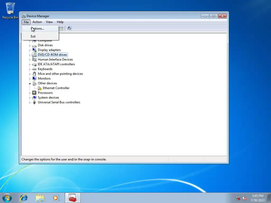Click the status bar text about snap-in console

[x=64, y=159]
